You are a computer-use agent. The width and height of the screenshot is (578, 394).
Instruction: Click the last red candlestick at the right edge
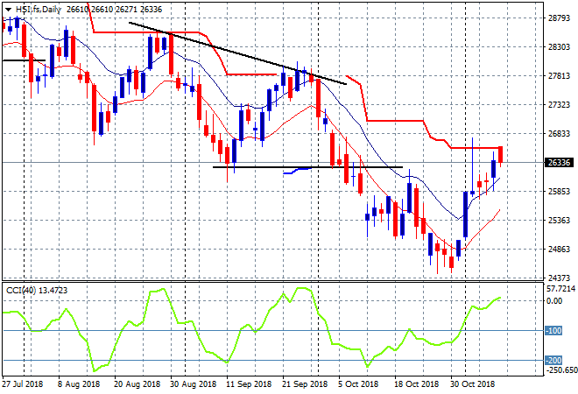501,155
